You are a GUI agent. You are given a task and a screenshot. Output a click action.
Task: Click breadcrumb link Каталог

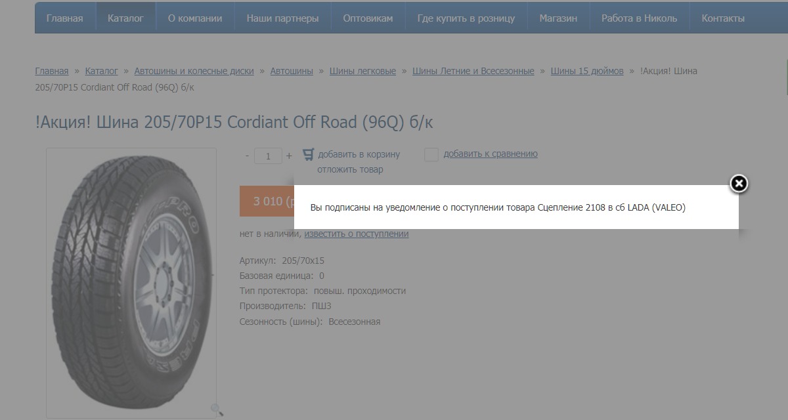102,71
